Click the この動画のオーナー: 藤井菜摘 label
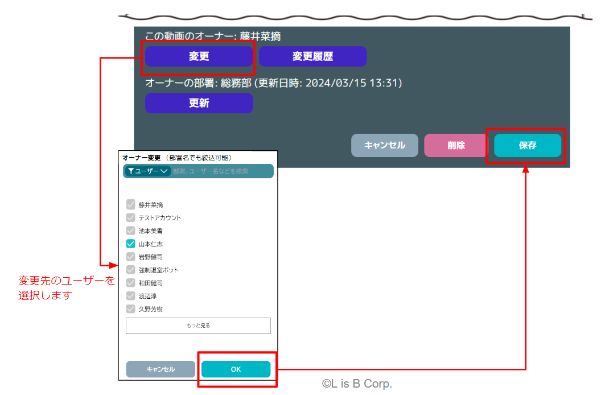609x395 pixels. click(213, 36)
